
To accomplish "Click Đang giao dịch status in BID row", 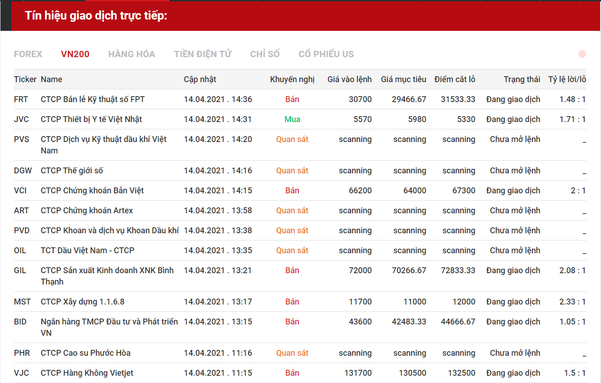I will [513, 322].
